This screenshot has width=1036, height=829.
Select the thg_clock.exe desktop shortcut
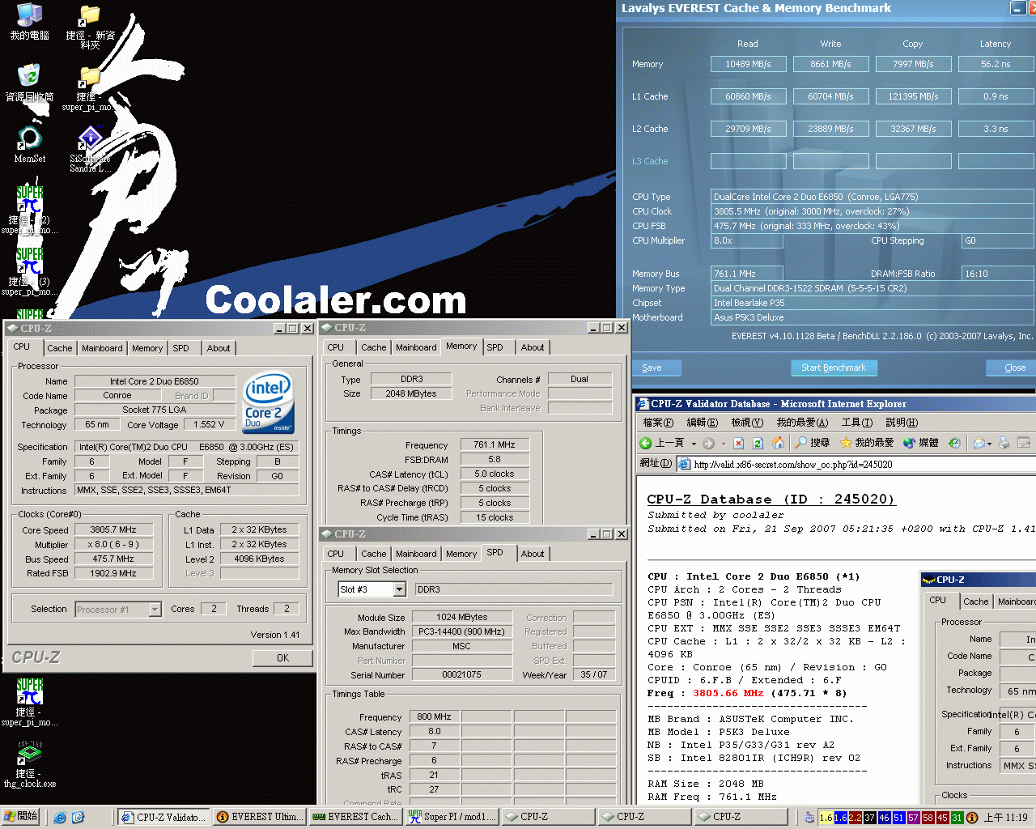tap(30, 764)
